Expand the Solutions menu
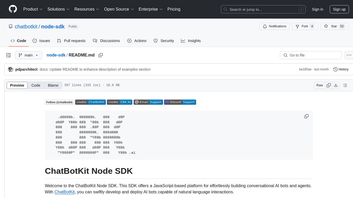The width and height of the screenshot is (353, 198). 58,9
